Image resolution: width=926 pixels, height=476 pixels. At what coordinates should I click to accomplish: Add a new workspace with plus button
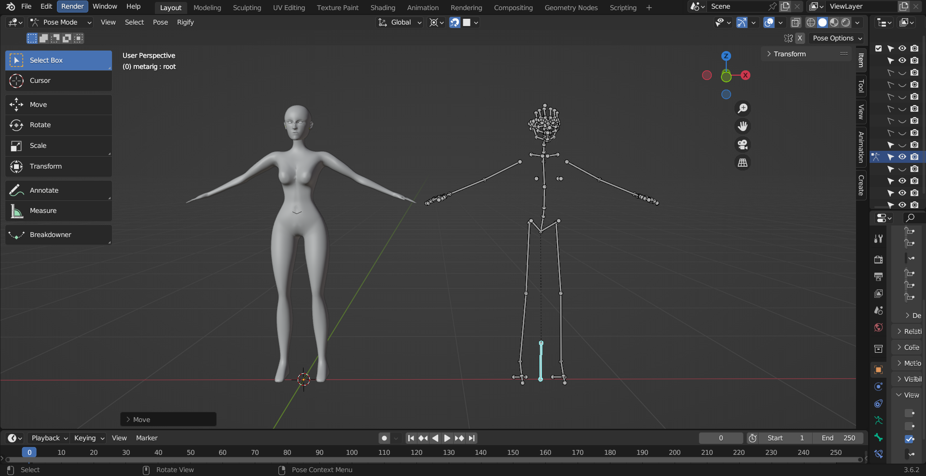(649, 7)
